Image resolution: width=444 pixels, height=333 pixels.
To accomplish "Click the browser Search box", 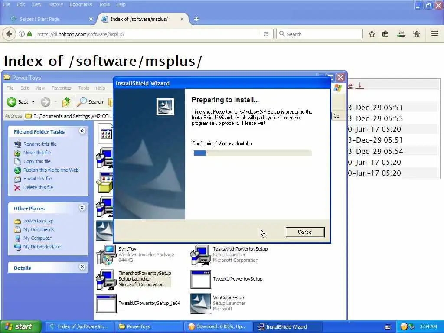I will pyautogui.click(x=320, y=34).
